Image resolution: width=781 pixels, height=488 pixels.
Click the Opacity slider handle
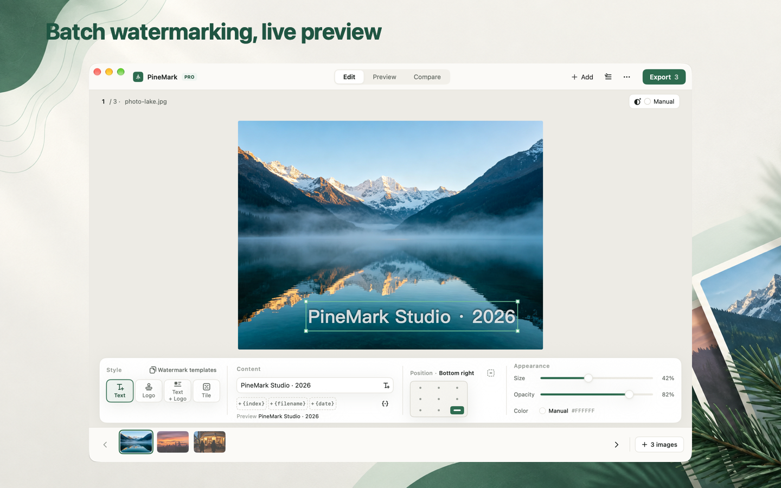point(629,394)
